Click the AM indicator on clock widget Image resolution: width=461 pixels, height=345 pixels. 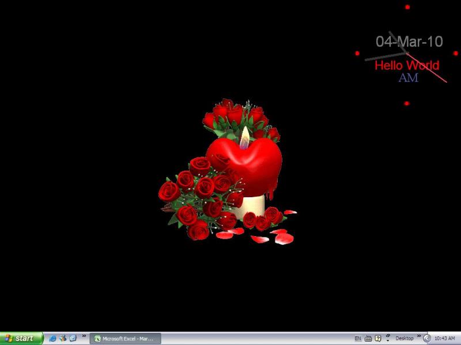(x=408, y=78)
